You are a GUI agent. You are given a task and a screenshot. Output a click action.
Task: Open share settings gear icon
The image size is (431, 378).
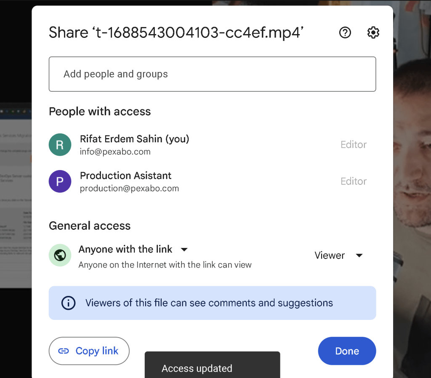point(373,33)
